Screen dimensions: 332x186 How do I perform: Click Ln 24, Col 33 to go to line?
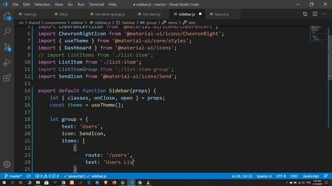pyautogui.click(x=242, y=176)
